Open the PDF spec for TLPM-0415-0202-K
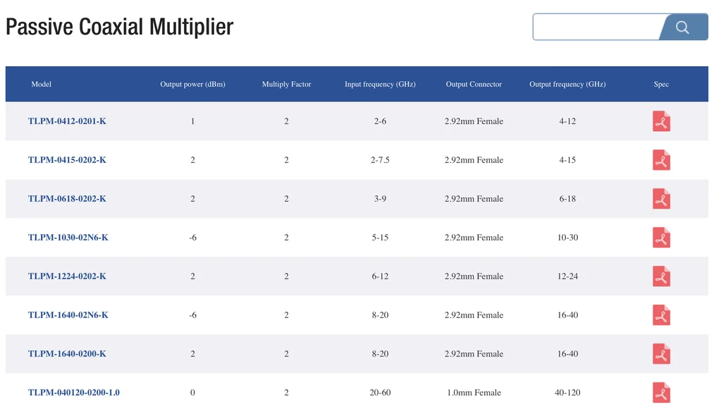The height and width of the screenshot is (420, 721). 661,160
